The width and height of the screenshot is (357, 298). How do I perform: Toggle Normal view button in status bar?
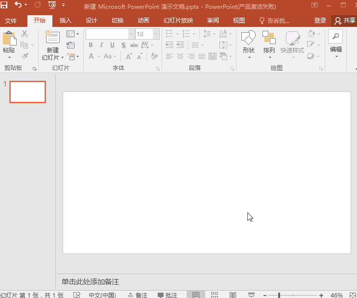[196, 295]
